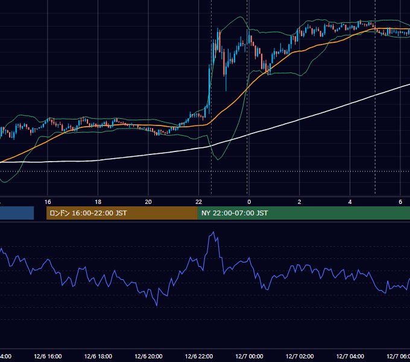Click the 4 hour label on price chart axis
This screenshot has height=362, width=410.
[x=350, y=202]
